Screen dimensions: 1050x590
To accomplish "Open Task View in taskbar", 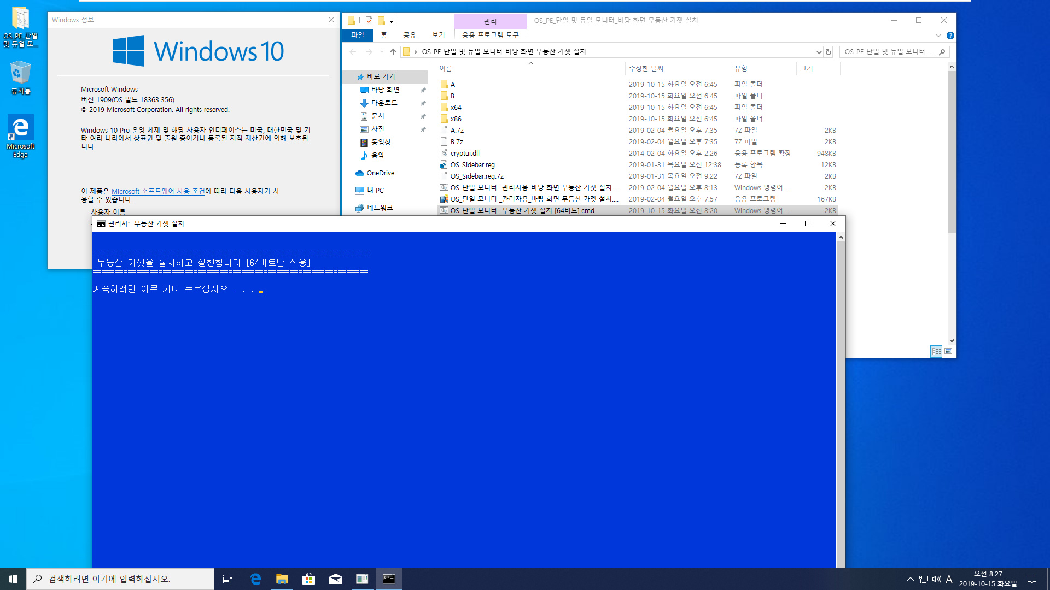I will click(x=227, y=579).
